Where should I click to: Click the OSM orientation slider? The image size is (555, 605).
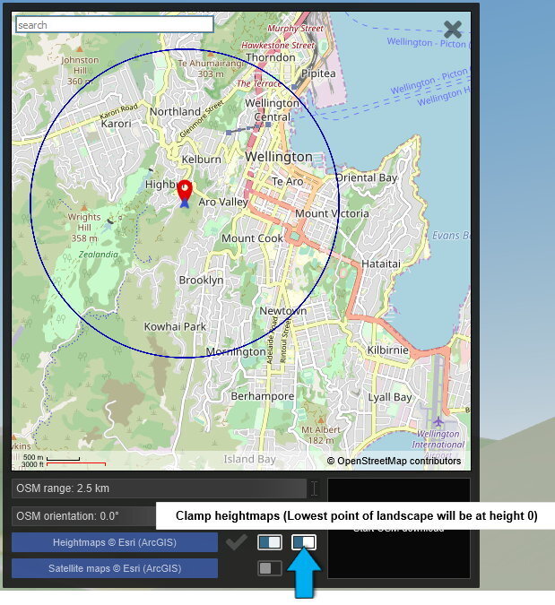point(85,516)
